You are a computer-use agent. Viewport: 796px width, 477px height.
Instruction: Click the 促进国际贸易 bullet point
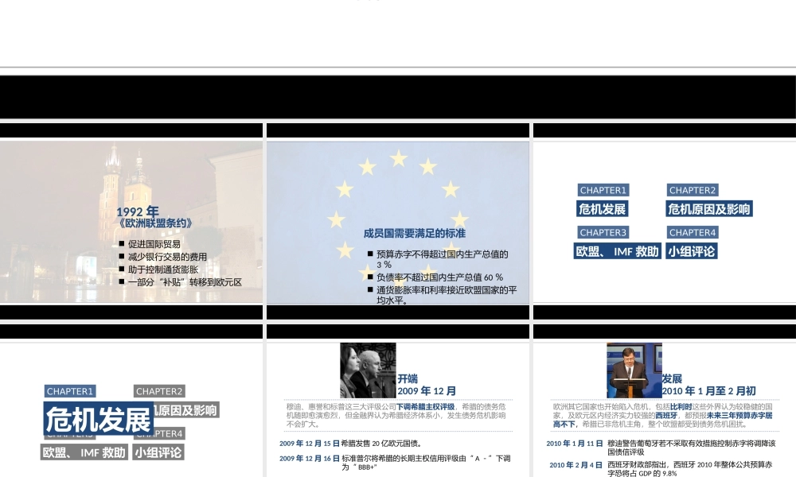pos(154,244)
